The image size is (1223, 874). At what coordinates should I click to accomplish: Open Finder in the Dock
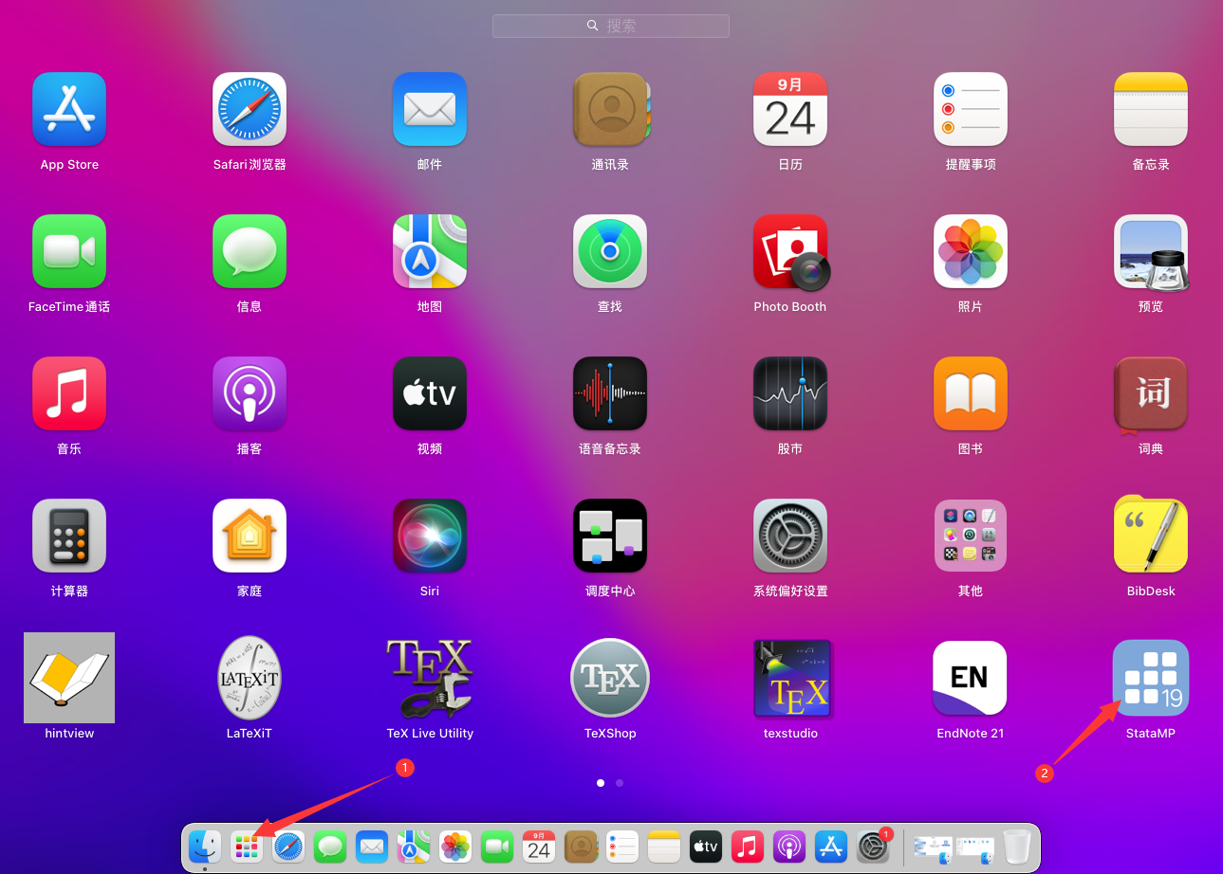pyautogui.click(x=205, y=846)
